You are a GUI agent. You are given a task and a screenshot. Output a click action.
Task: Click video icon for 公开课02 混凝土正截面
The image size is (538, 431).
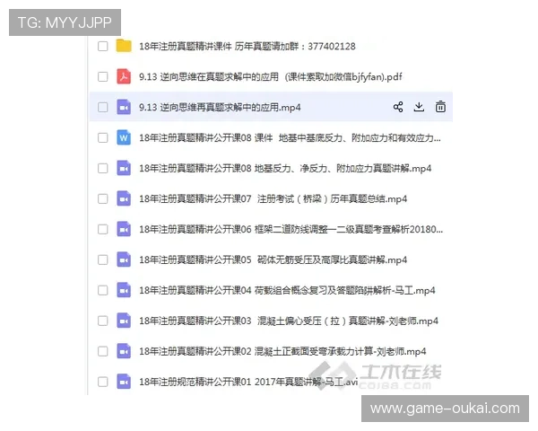pos(124,351)
